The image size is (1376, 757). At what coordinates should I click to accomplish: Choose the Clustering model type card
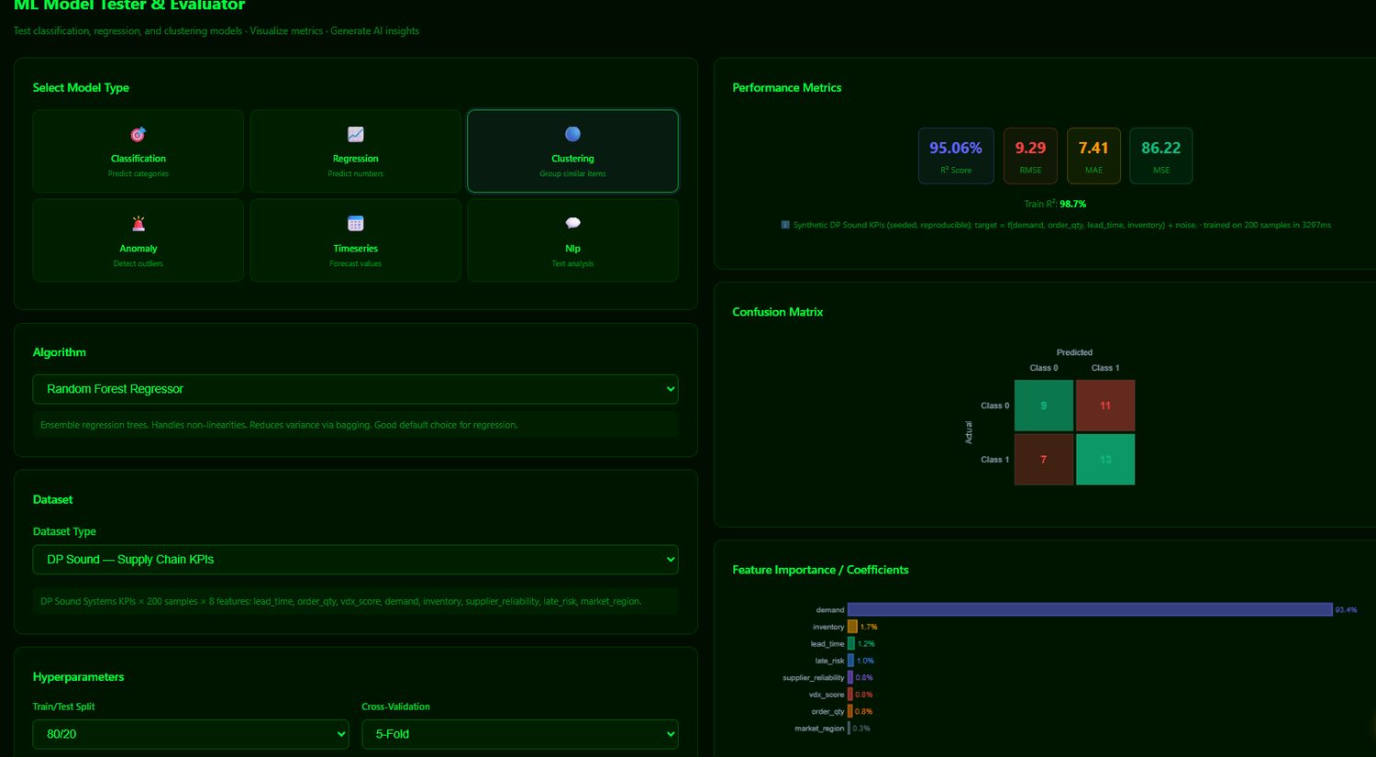(x=572, y=151)
